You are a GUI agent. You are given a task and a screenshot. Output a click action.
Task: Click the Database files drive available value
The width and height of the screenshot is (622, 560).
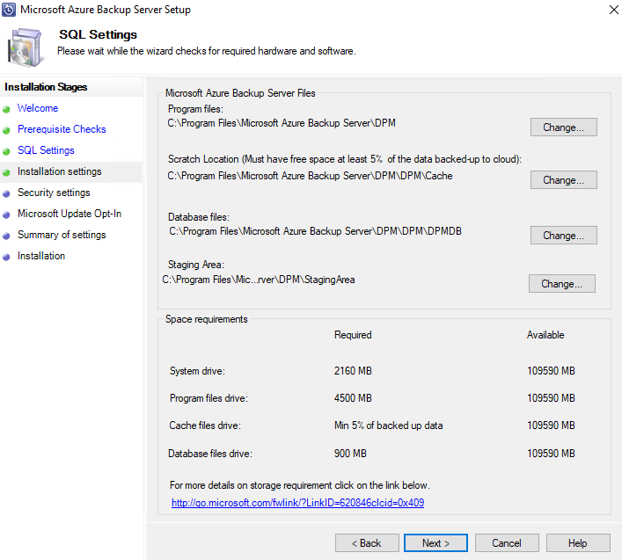coord(551,454)
